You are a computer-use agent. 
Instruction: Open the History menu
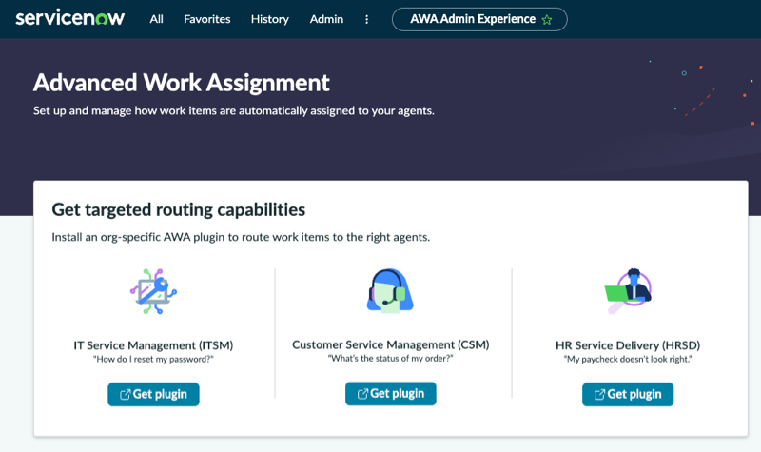click(x=270, y=19)
